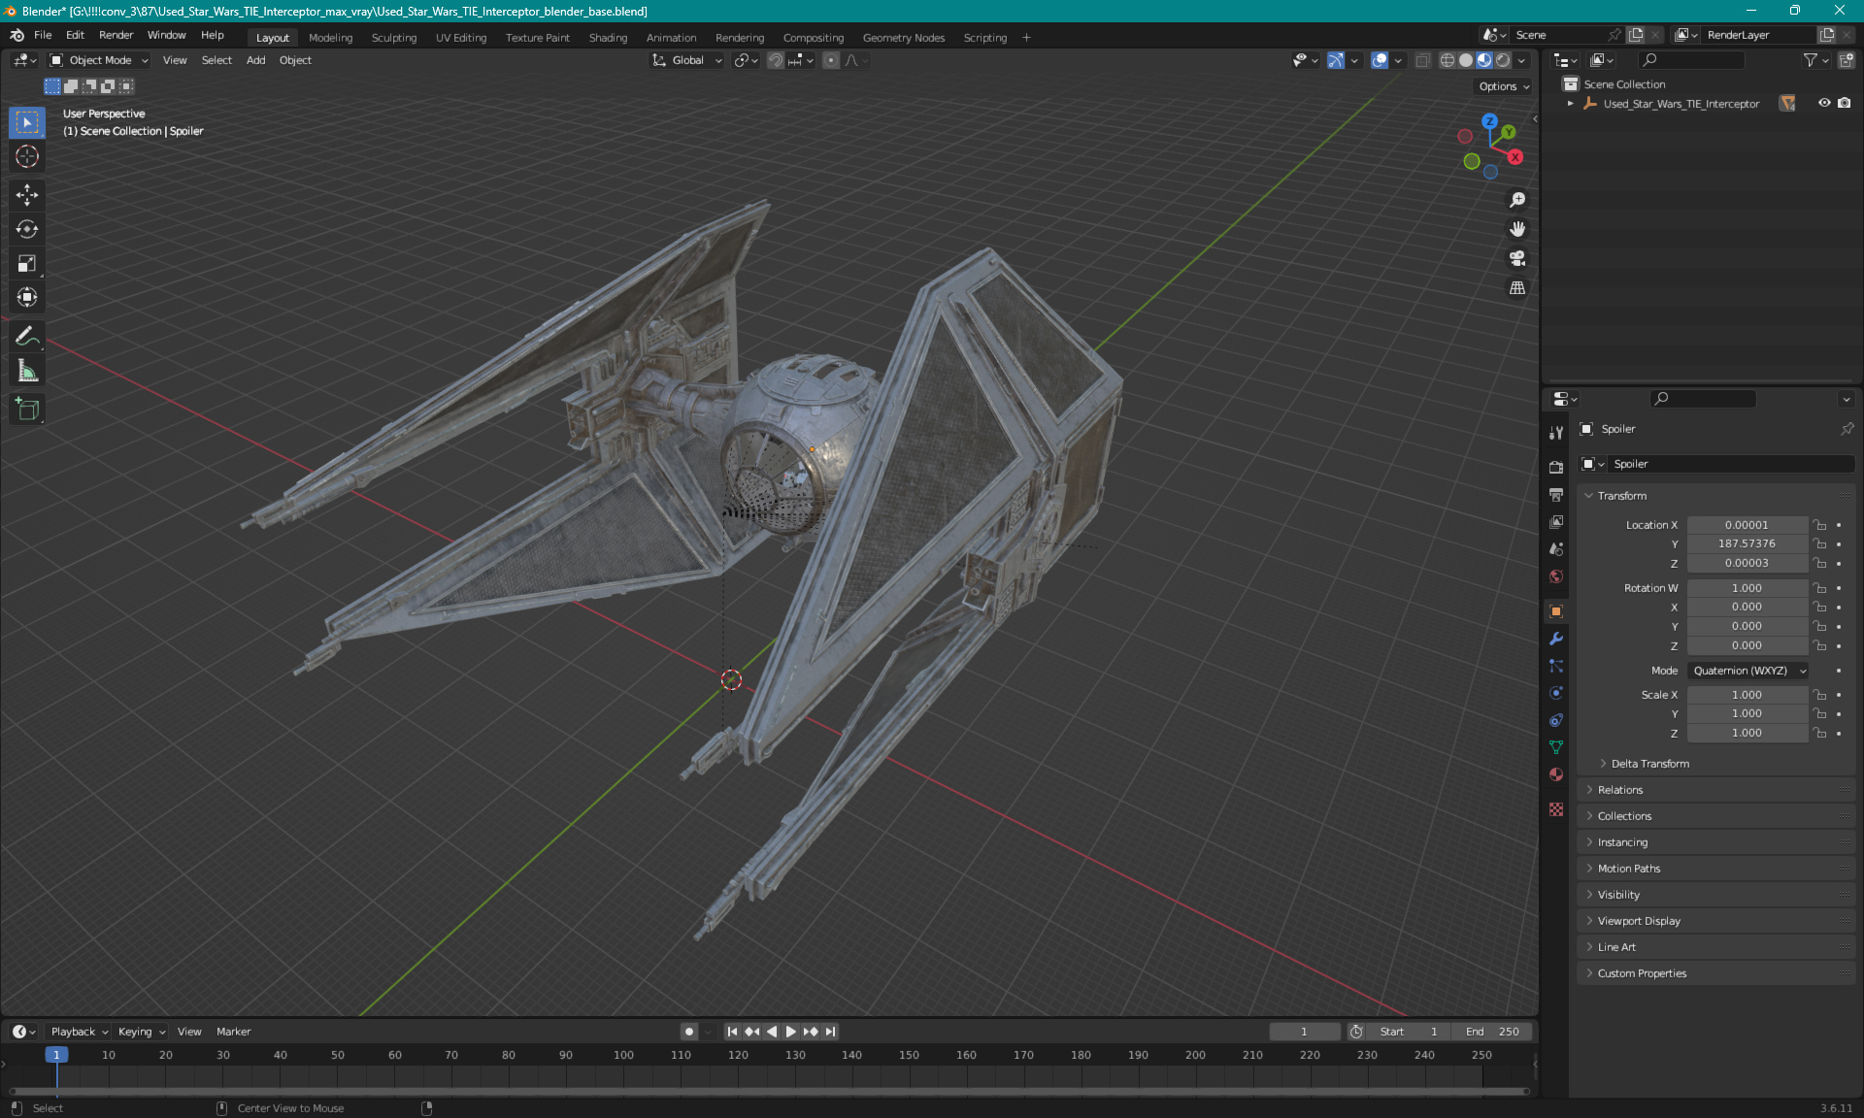Toggle Location X lock icon
The width and height of the screenshot is (1864, 1118).
click(x=1820, y=525)
